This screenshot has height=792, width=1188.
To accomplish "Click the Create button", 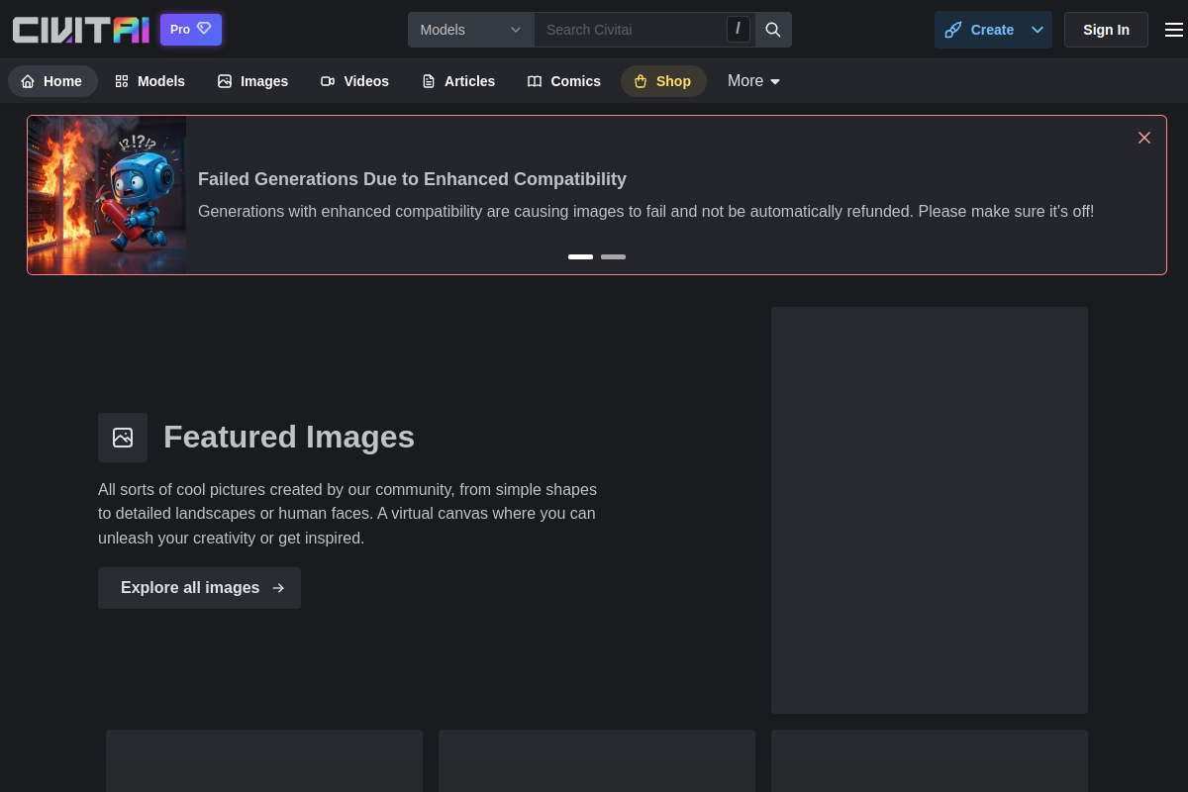I will 979,30.
